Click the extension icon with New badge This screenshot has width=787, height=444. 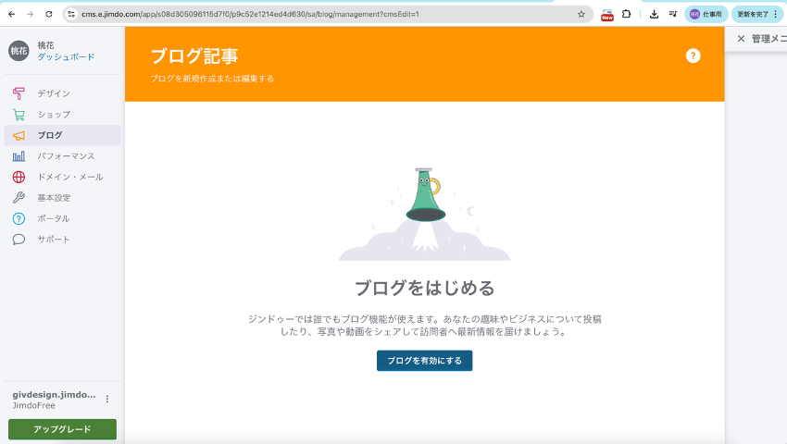click(607, 15)
